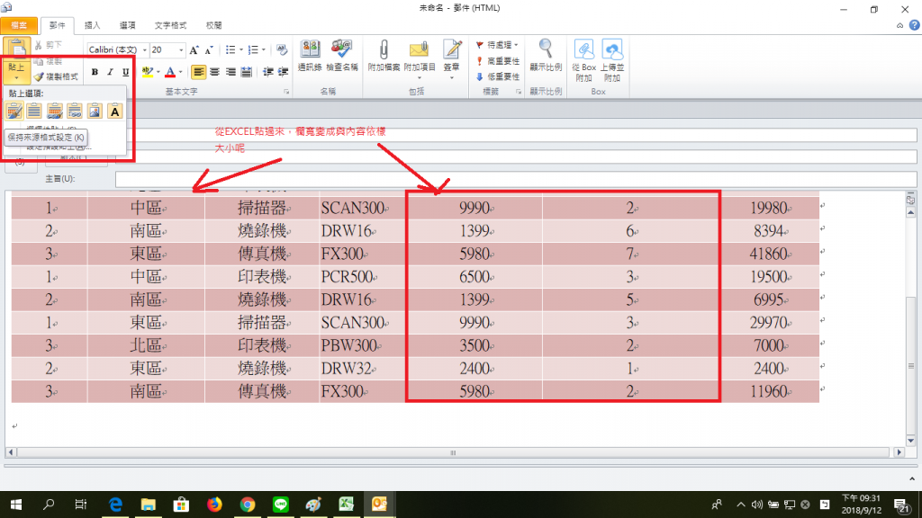Screen dimensions: 922x518
Task: Select Link and Keep Source Formatting paste icon
Action: (54, 111)
